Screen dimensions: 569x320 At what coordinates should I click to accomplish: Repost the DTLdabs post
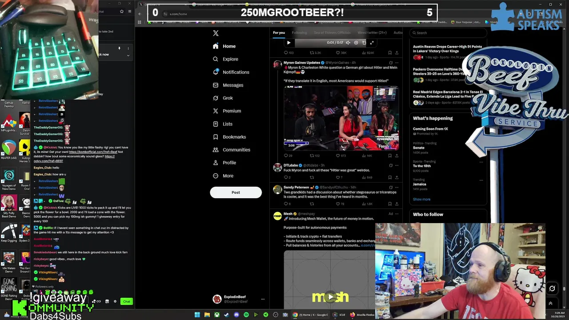(x=312, y=177)
